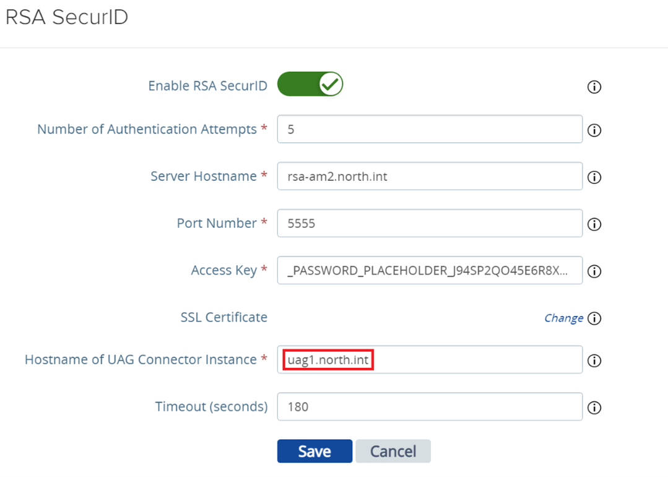Show help info for Port Number

pos(594,224)
